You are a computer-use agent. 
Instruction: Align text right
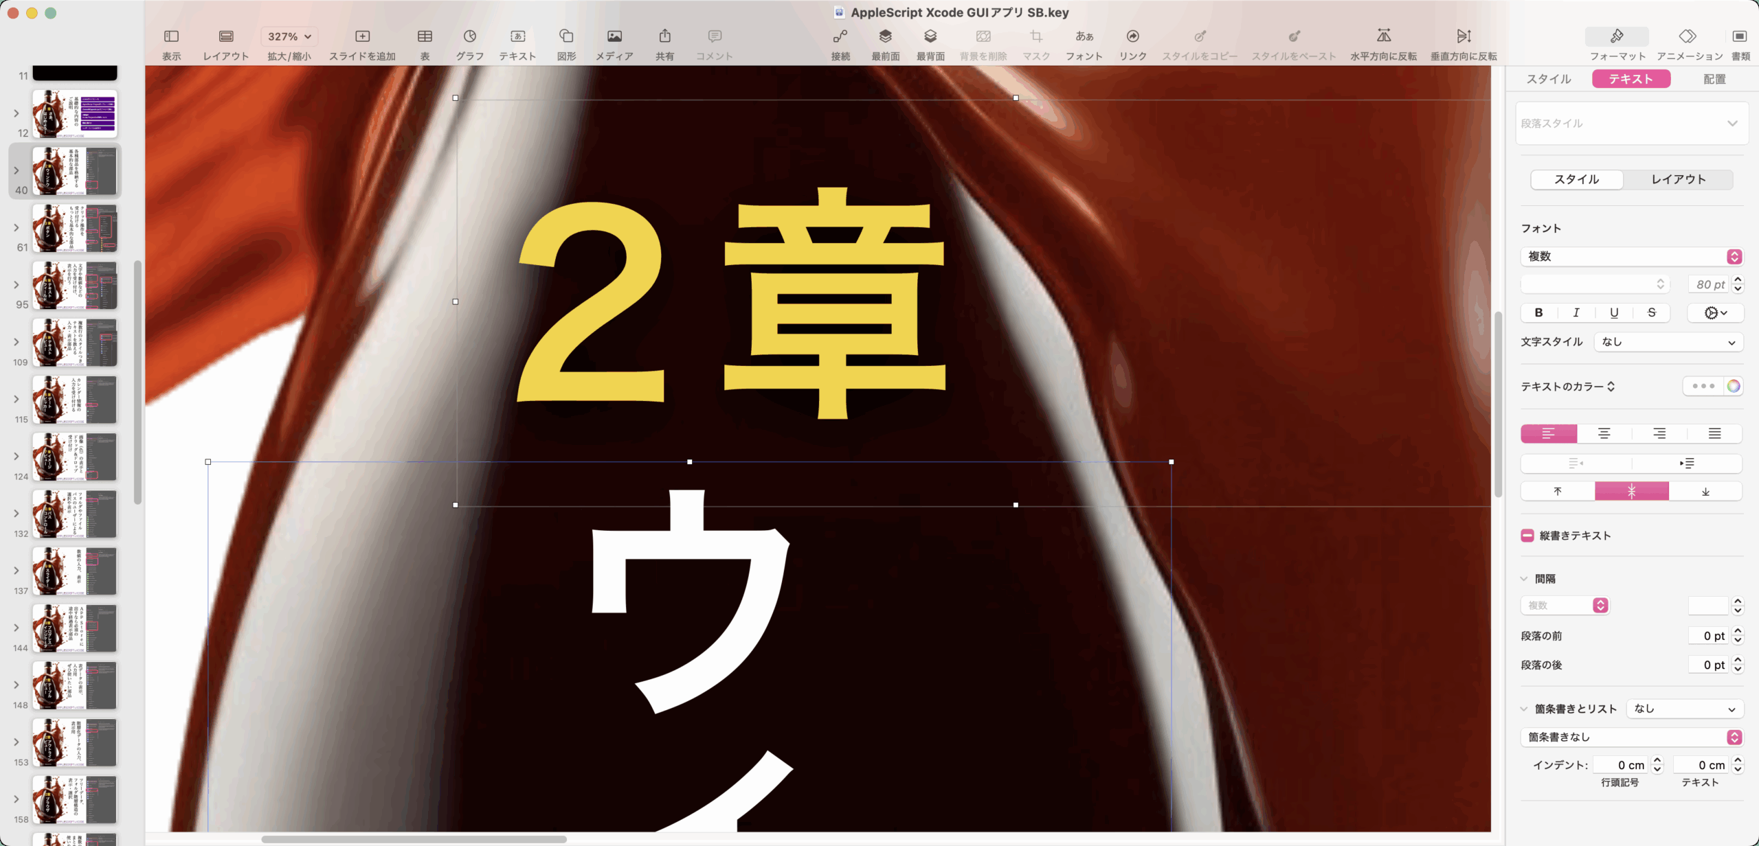[x=1659, y=433]
